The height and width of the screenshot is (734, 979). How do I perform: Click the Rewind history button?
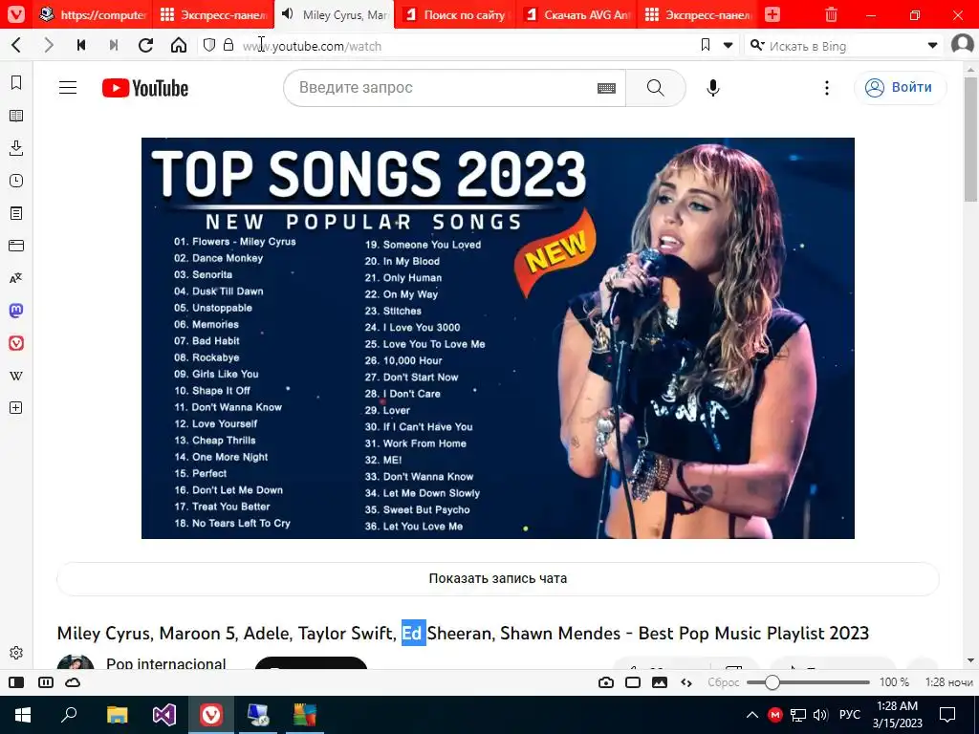[x=81, y=45]
